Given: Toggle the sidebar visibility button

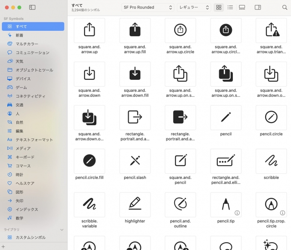Looking at the screenshot, I should tap(32, 7).
